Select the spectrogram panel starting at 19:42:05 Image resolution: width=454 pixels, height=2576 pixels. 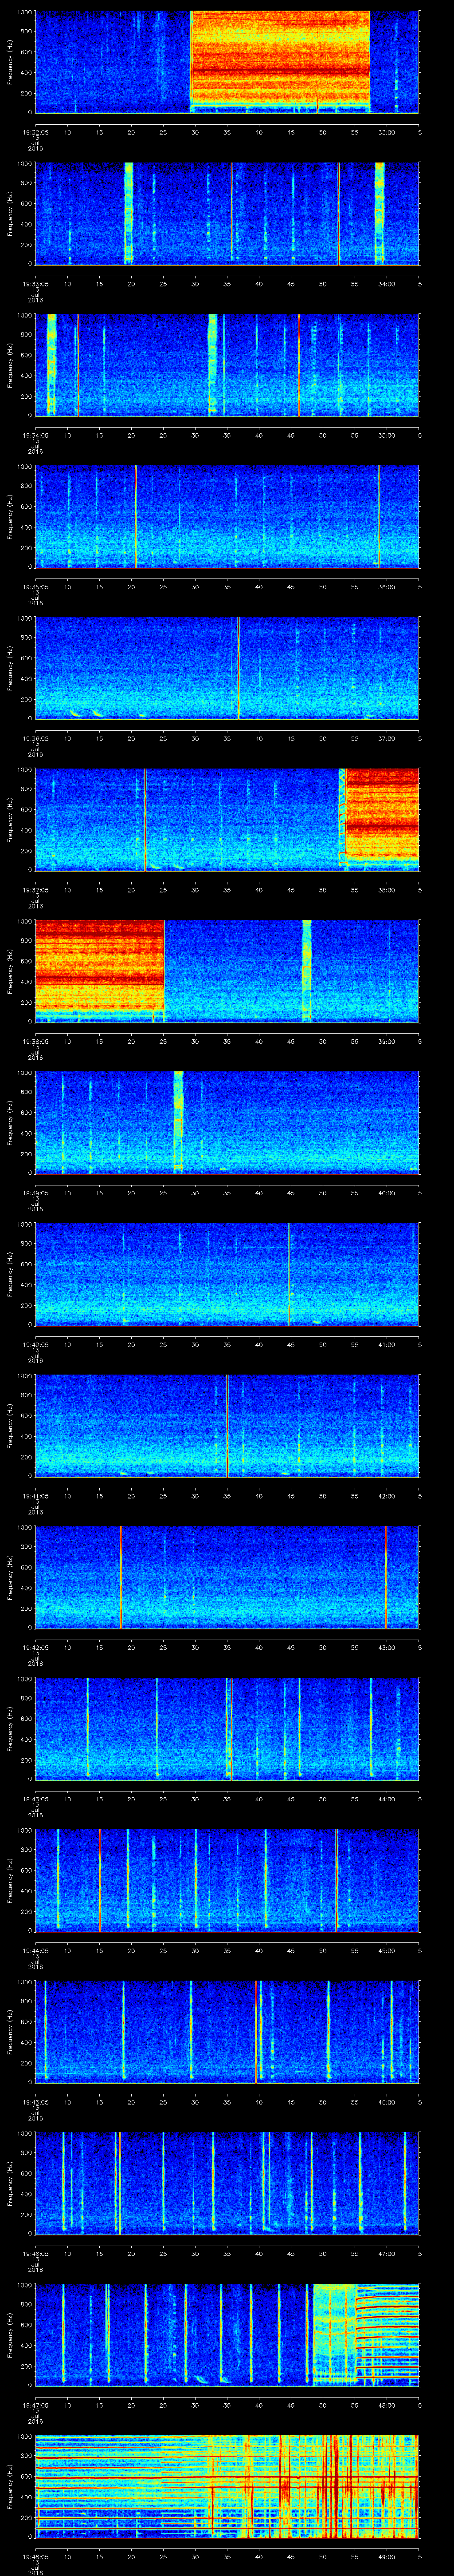(x=227, y=1577)
